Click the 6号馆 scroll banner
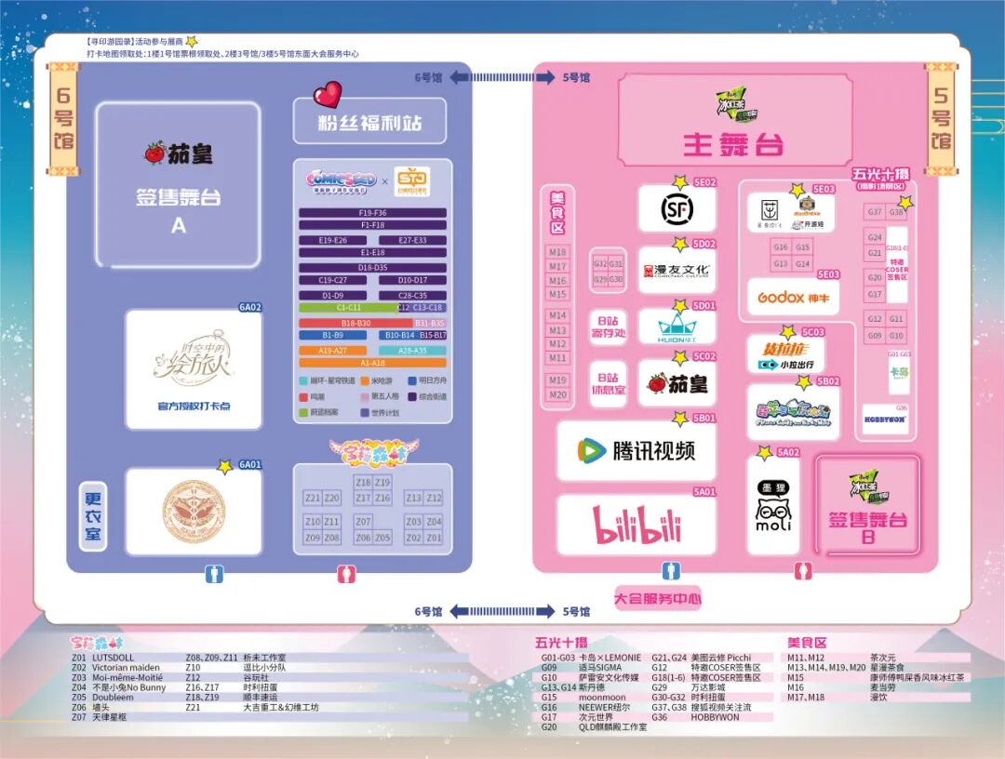Screen dimensions: 1005x759 coord(63,118)
